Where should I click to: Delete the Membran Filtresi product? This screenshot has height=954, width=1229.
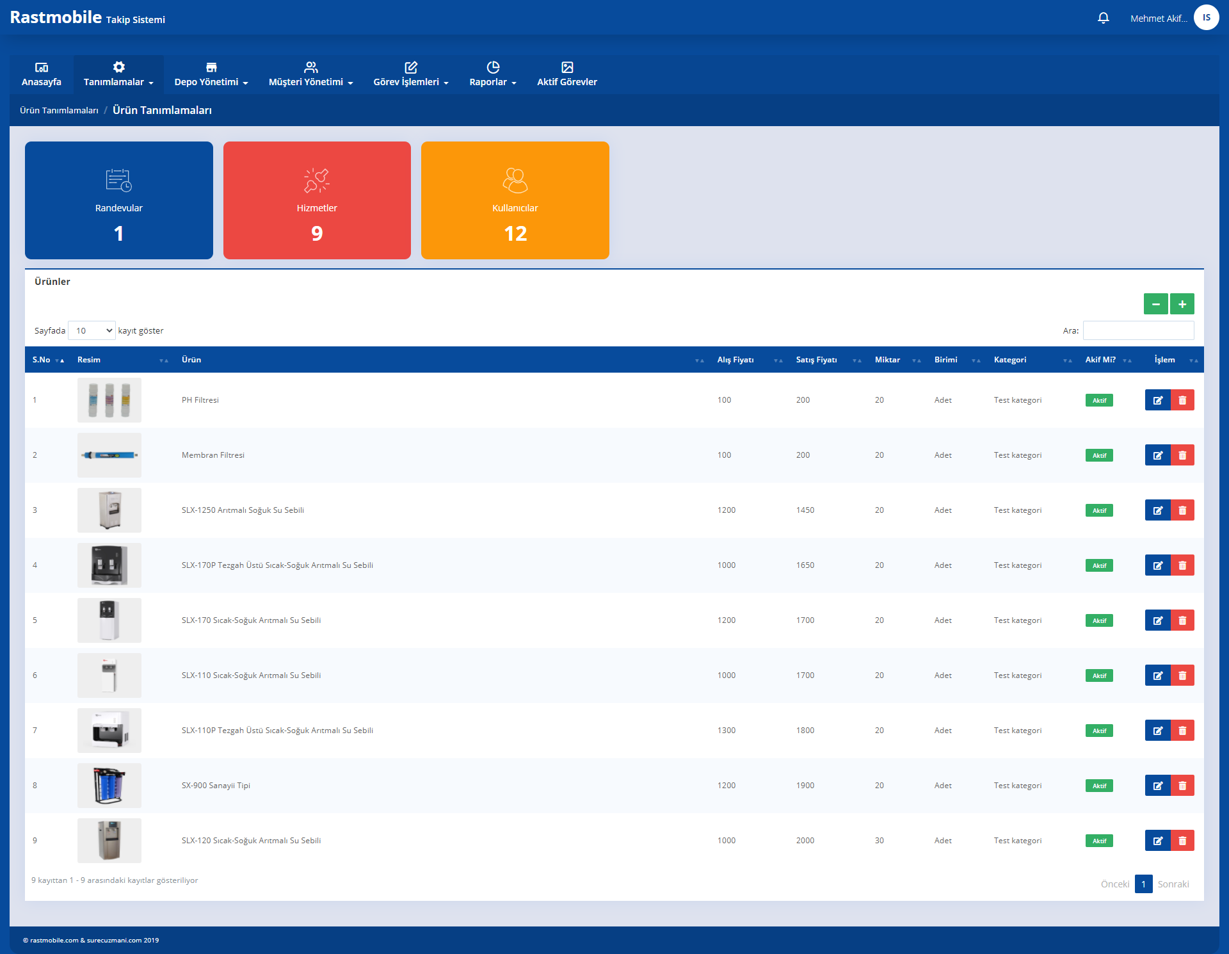[x=1182, y=455]
